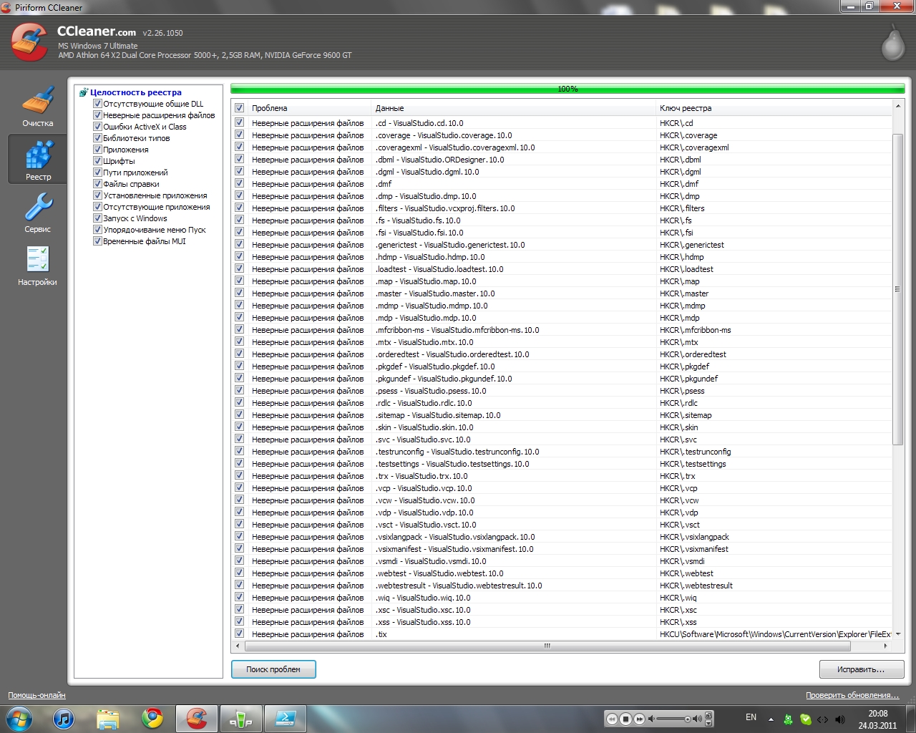Click the scroll-up arrow of results list
Viewport: 916px width, 733px height.
(x=897, y=107)
